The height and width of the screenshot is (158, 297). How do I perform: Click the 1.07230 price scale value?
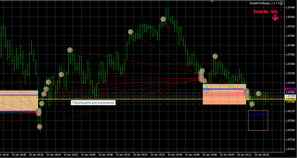[290, 140]
